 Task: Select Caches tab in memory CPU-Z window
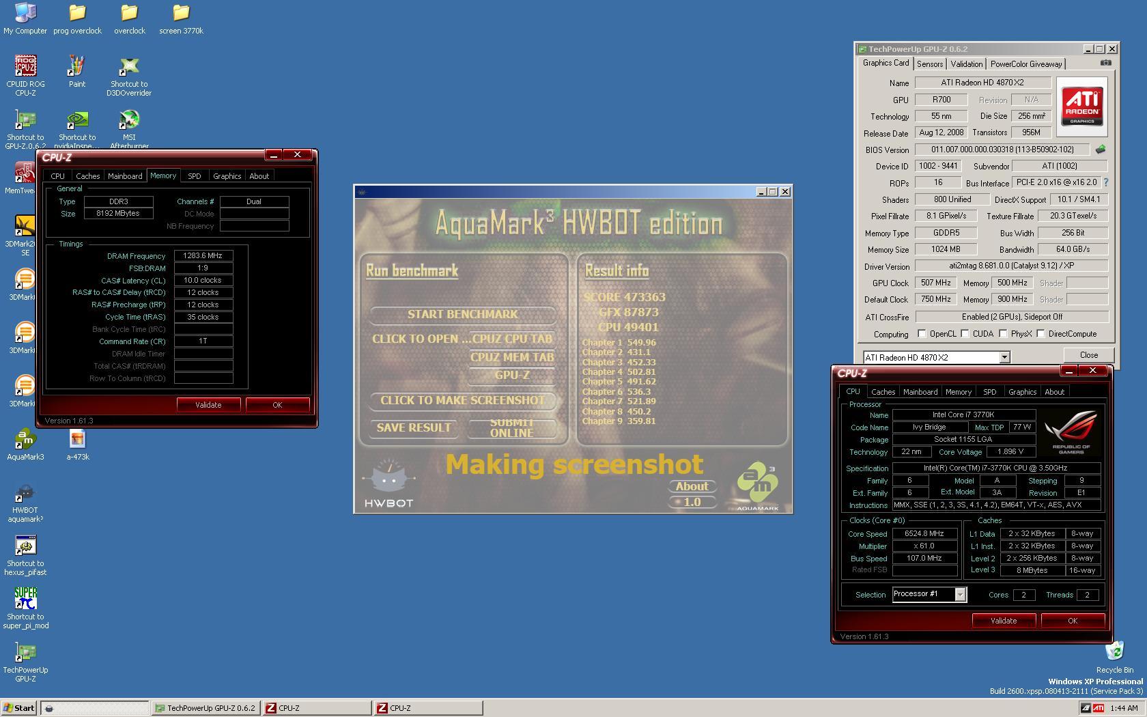pyautogui.click(x=87, y=175)
